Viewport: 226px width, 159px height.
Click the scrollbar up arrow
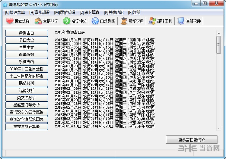[x=219, y=33]
